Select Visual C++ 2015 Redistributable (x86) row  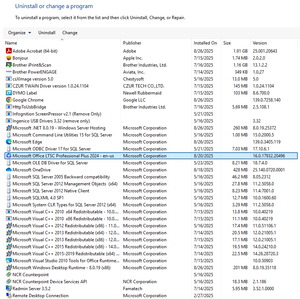(x=151, y=247)
